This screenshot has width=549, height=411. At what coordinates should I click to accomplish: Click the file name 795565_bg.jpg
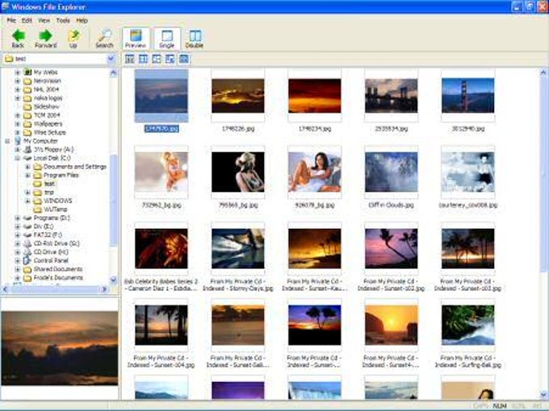tap(238, 205)
